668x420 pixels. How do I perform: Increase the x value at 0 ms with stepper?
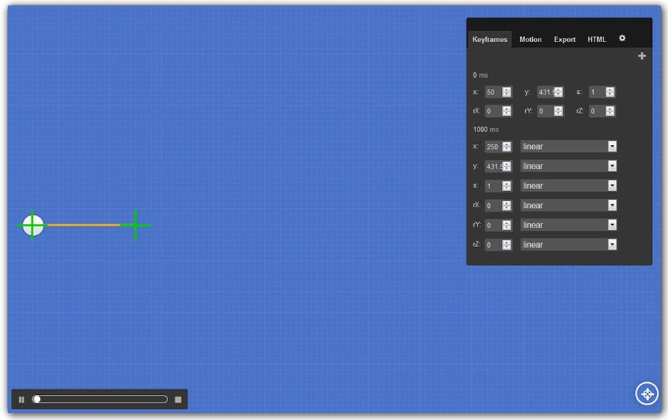(506, 89)
